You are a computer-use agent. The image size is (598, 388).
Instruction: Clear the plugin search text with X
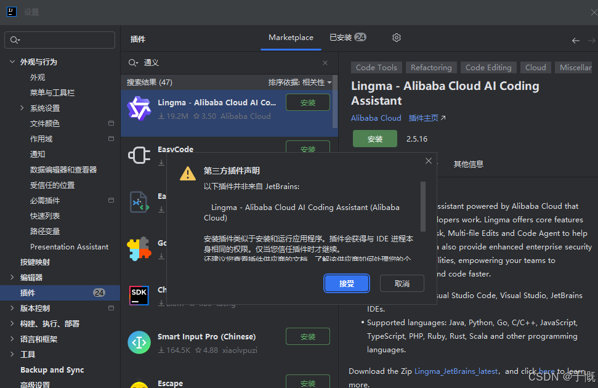(x=325, y=63)
